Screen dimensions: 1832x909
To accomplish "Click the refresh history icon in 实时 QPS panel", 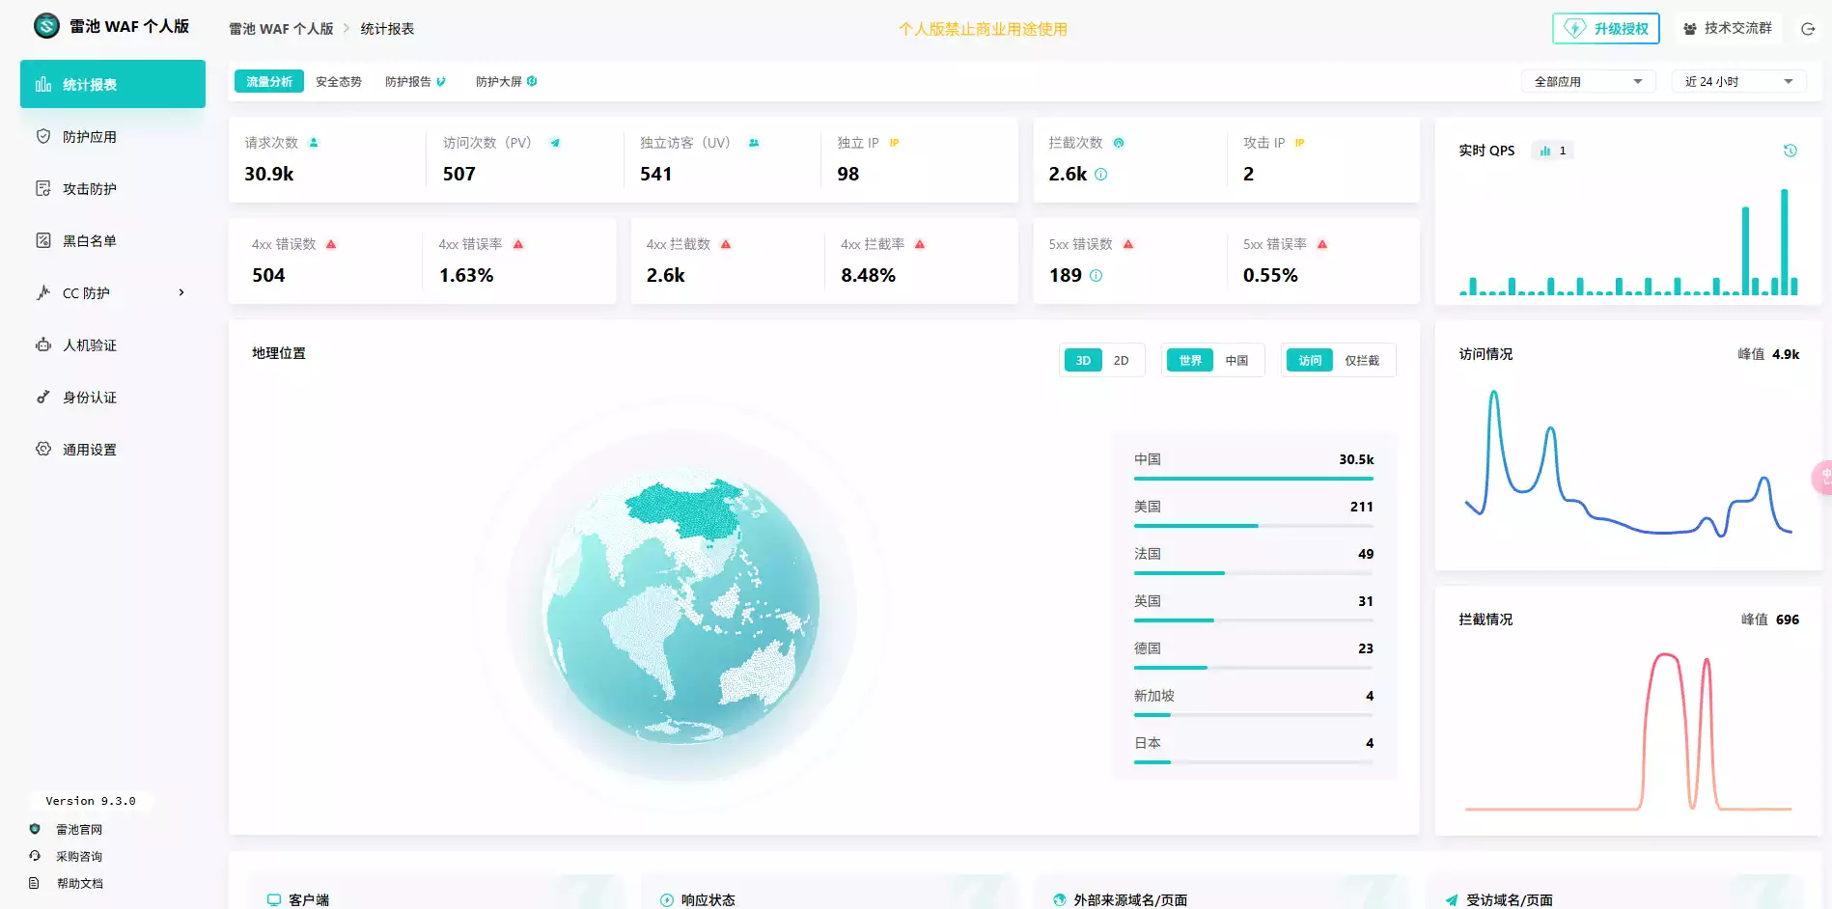I will [x=1790, y=151].
